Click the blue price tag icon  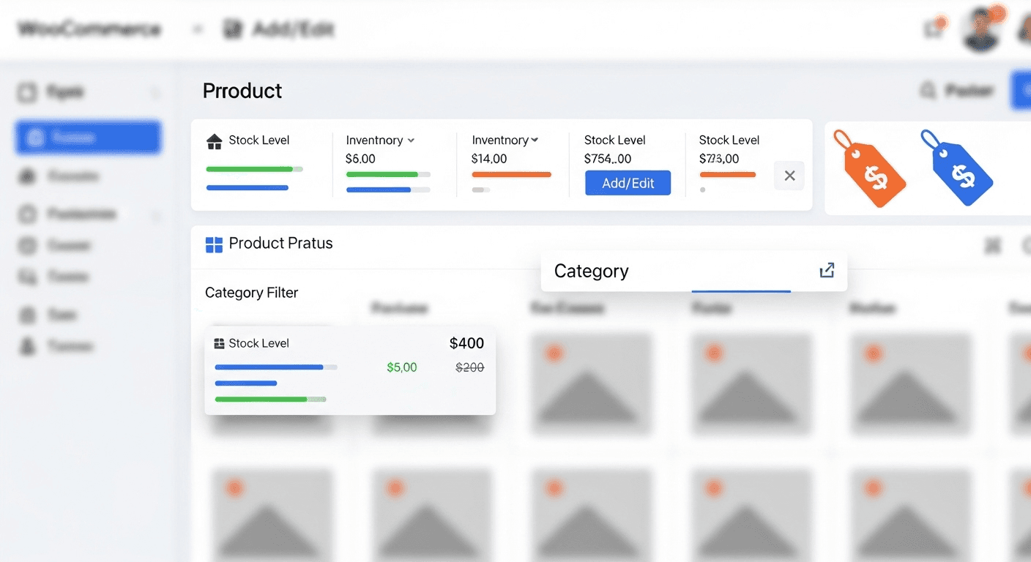[956, 166]
